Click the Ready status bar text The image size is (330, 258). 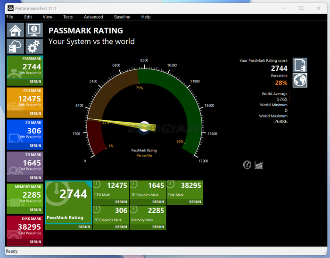(x=12, y=251)
